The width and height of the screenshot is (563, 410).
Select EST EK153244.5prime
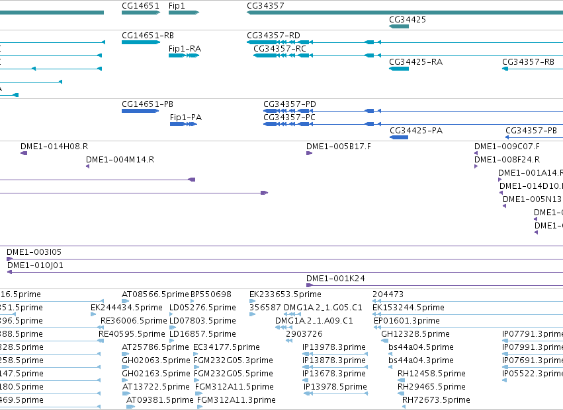click(408, 308)
